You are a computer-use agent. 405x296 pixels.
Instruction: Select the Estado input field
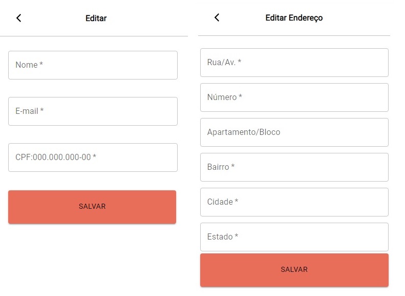[294, 237]
